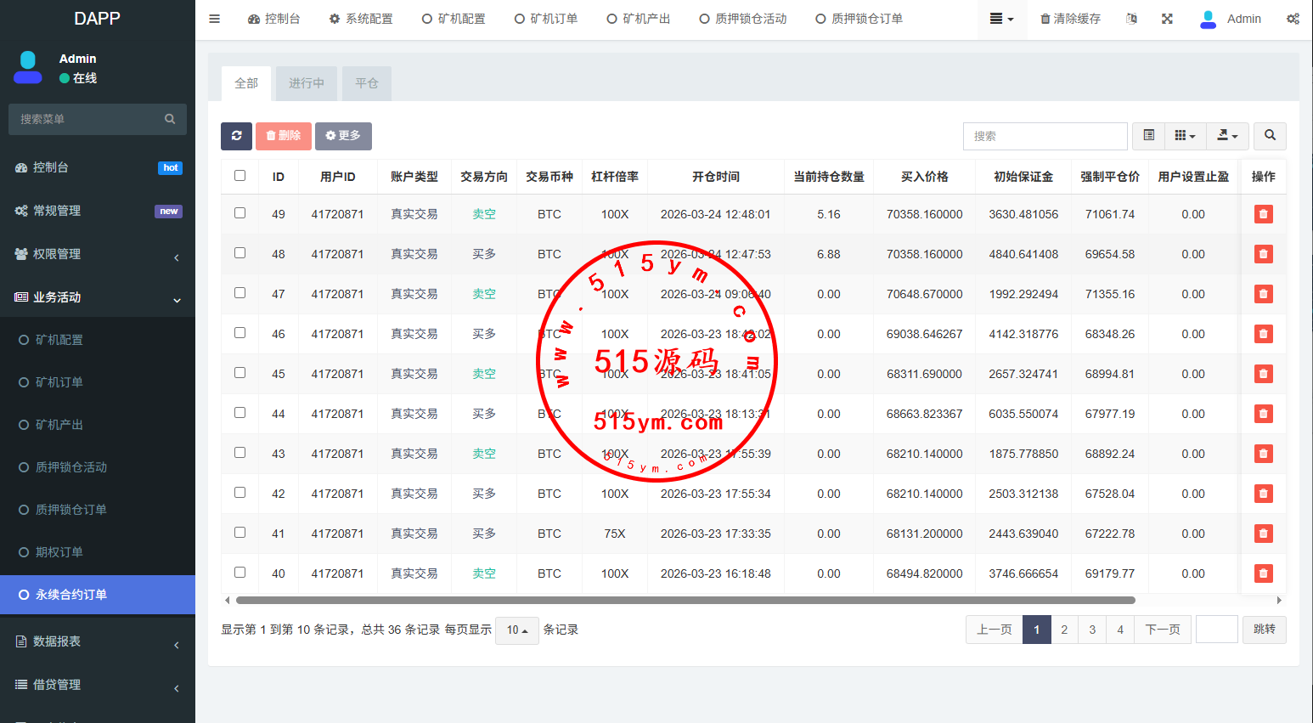Open the settings gears icon at top right
Viewport: 1313px width, 723px height.
click(1292, 19)
